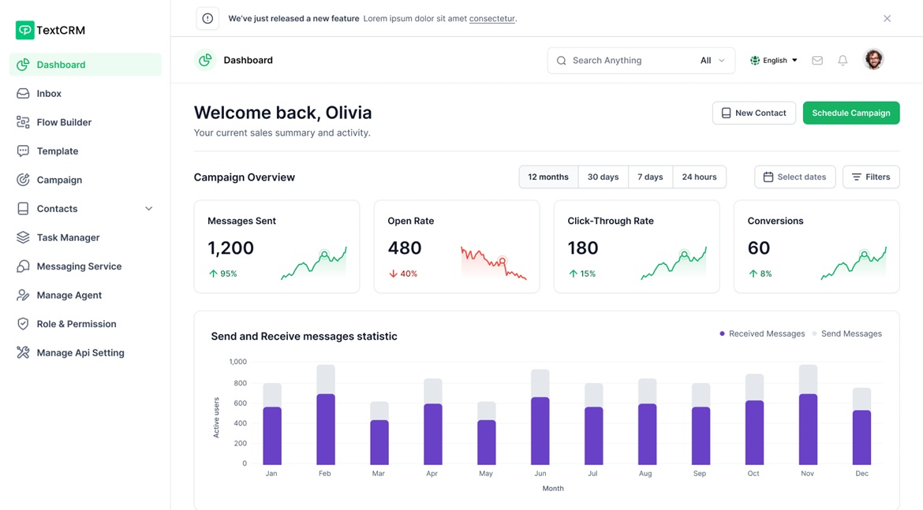Open the English language dropdown
The image size is (923, 510).
point(774,61)
